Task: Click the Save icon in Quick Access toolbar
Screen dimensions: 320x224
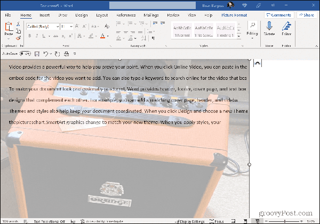Action: pos(37,54)
